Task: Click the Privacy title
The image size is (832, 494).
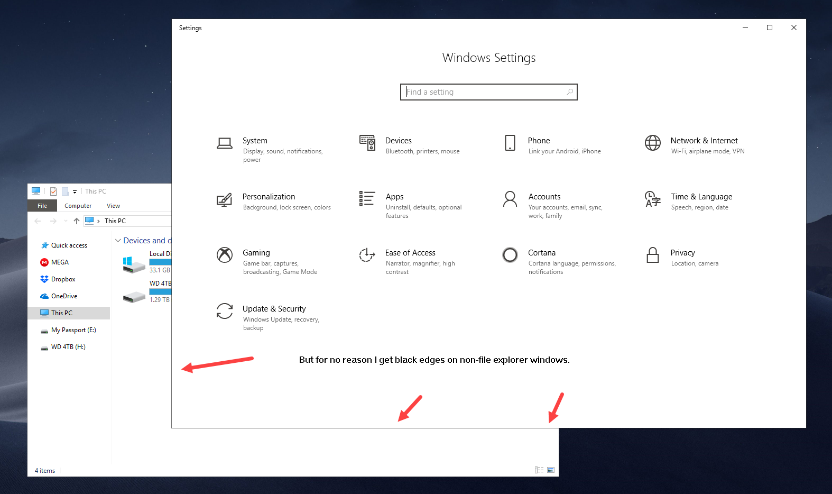Action: 683,253
